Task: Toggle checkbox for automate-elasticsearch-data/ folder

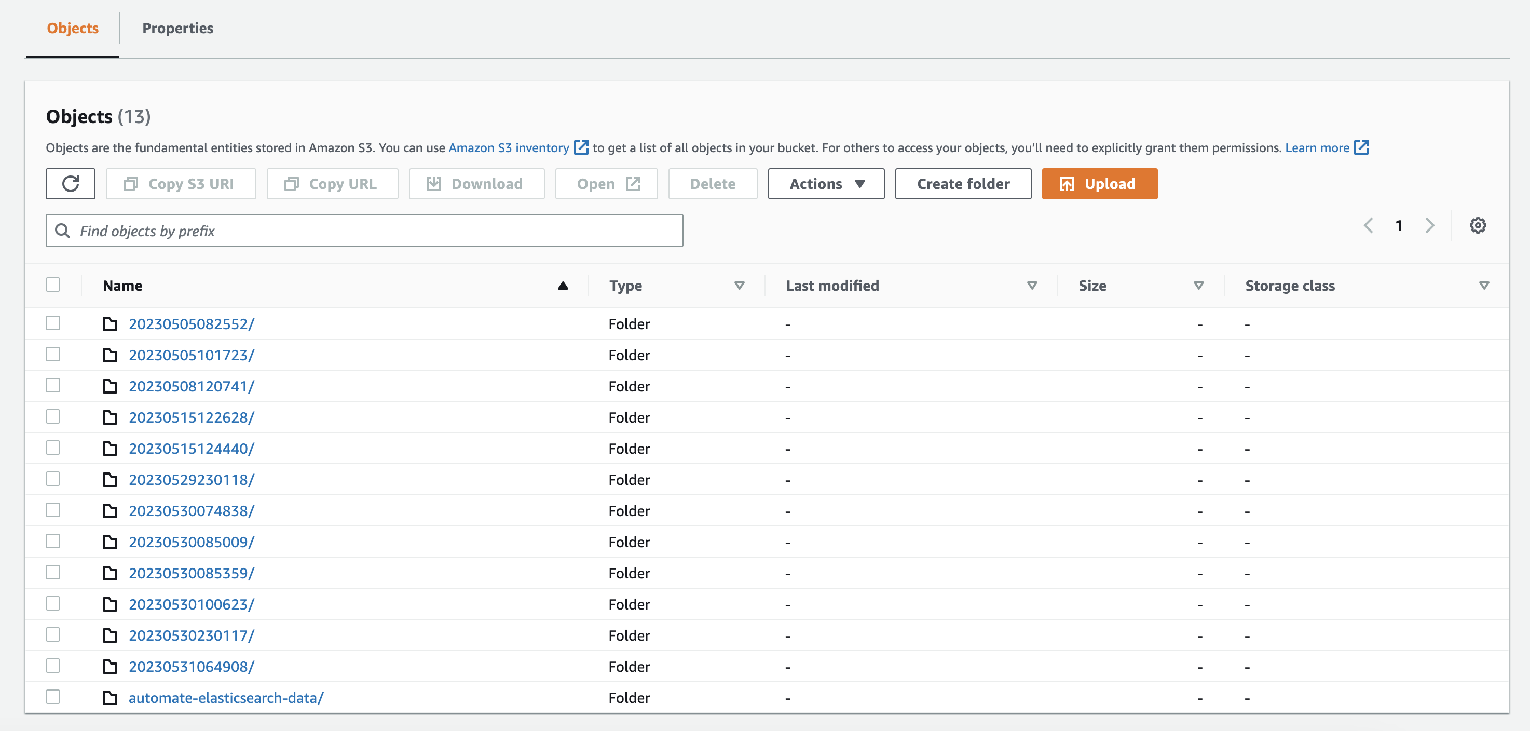Action: (54, 697)
